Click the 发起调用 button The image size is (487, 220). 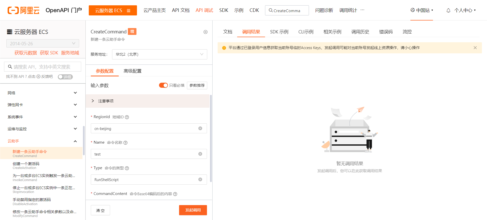[x=193, y=210]
